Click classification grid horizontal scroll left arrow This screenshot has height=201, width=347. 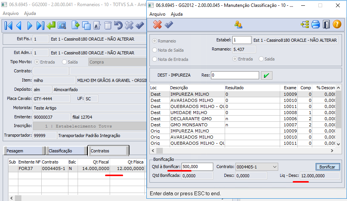tap(153, 151)
